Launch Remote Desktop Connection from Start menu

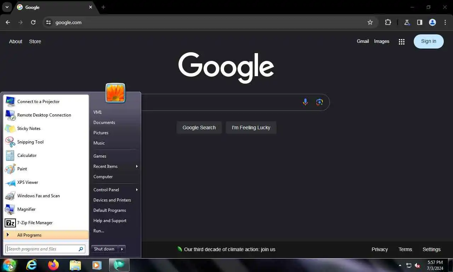(x=46, y=115)
